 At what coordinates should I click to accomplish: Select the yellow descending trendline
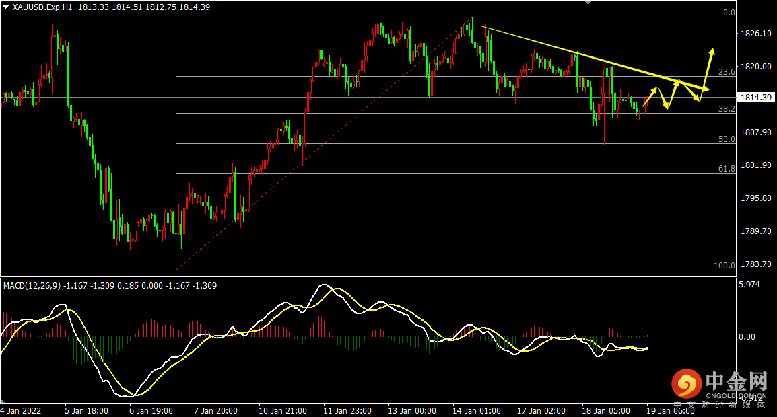579,54
